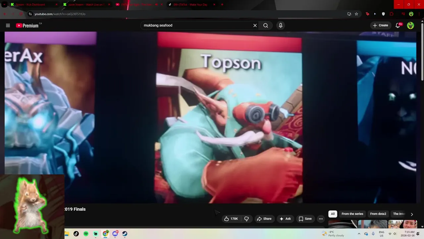Open the tab search dropdown in Chrome
Image resolution: width=424 pixels, height=239 pixels.
pyautogui.click(x=4, y=5)
